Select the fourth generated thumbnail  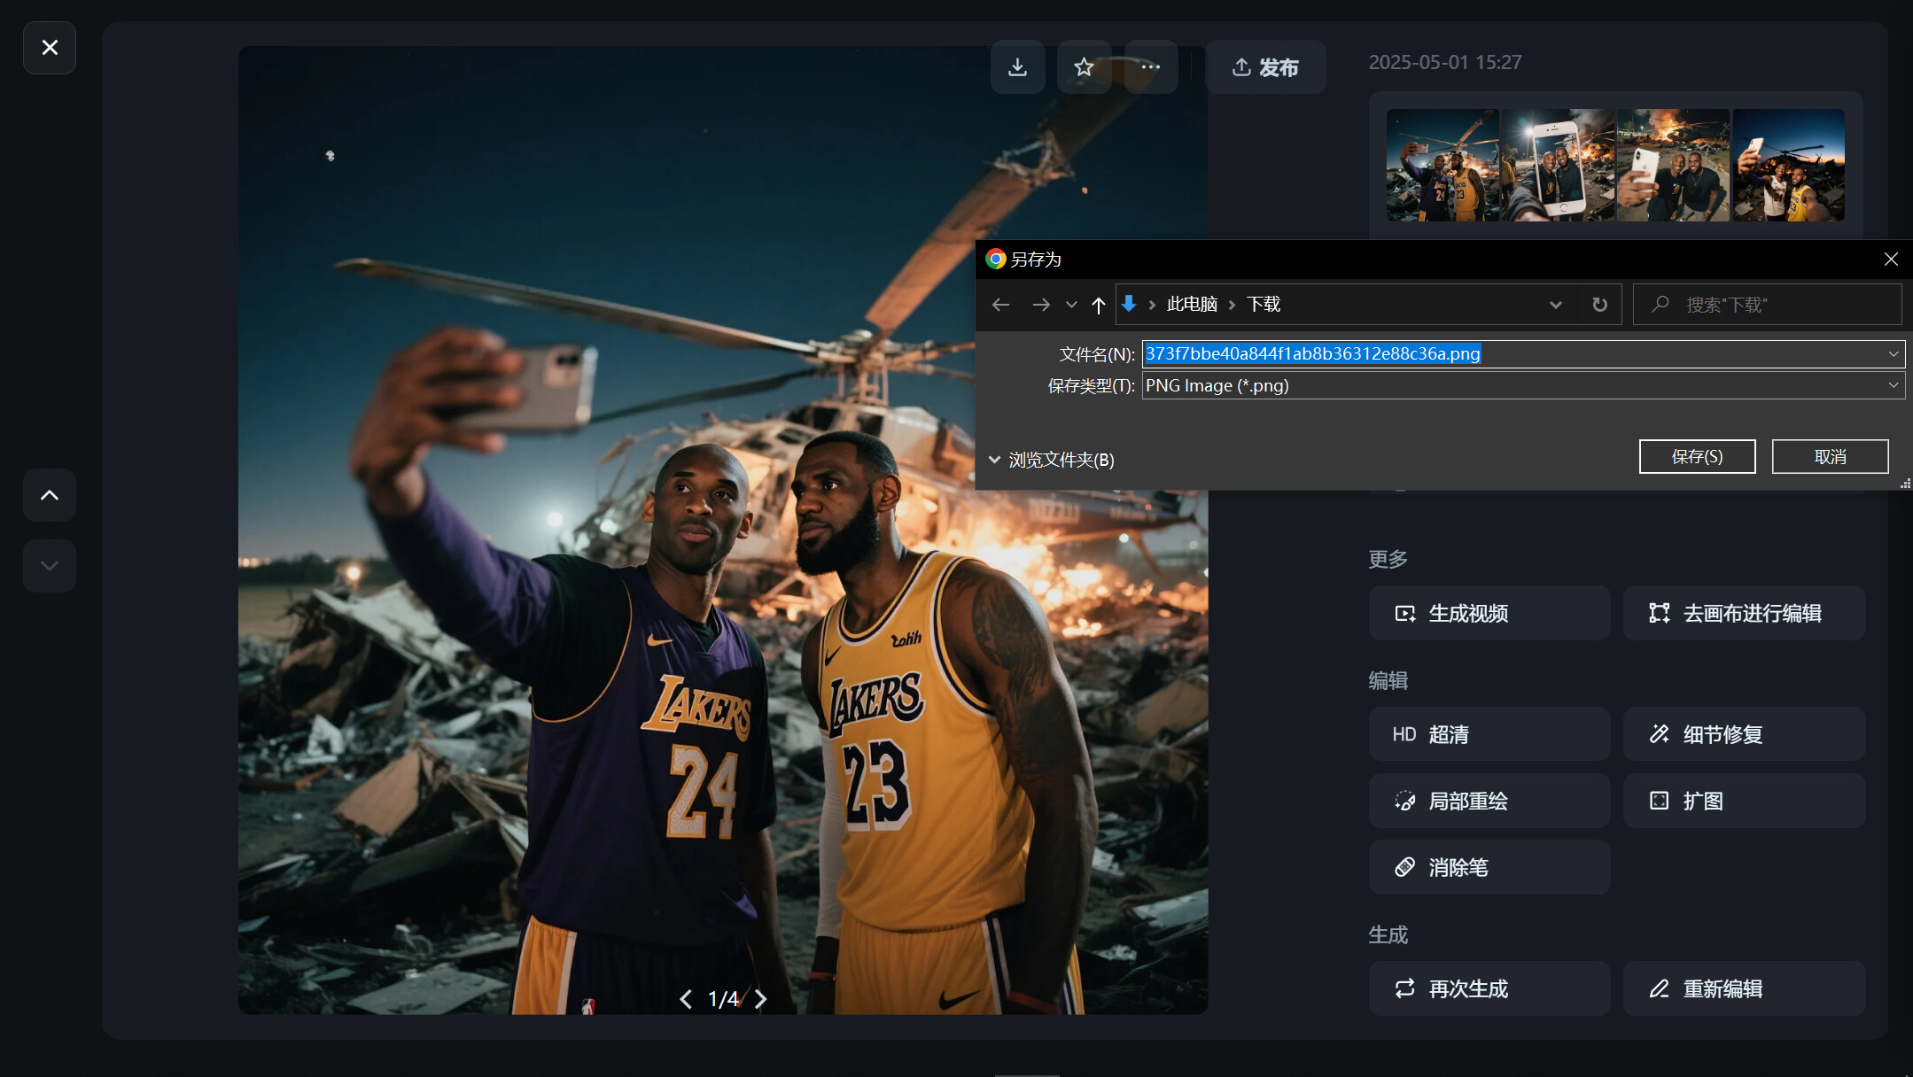[1788, 166]
